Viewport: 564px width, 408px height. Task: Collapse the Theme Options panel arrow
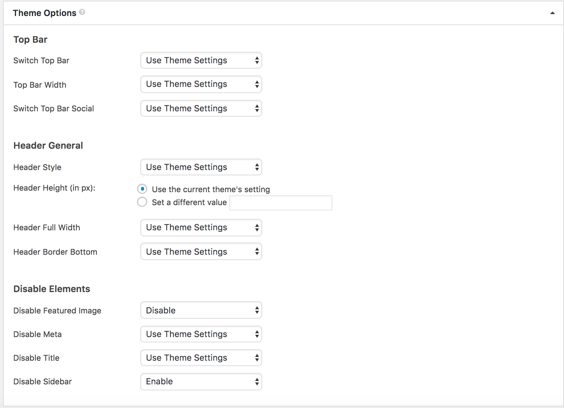552,13
